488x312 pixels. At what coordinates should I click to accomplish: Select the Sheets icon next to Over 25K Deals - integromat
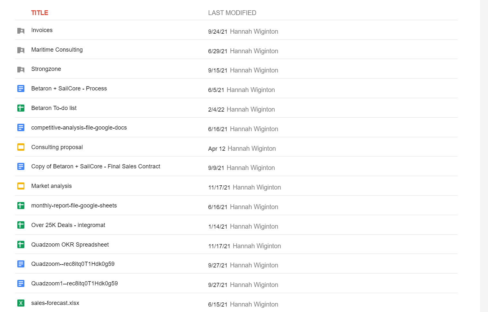[21, 225]
